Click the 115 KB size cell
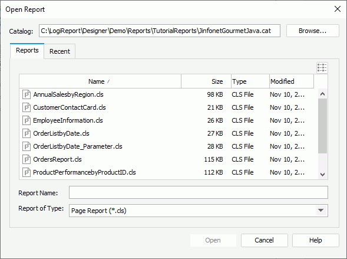347x259 pixels. tap(213, 159)
